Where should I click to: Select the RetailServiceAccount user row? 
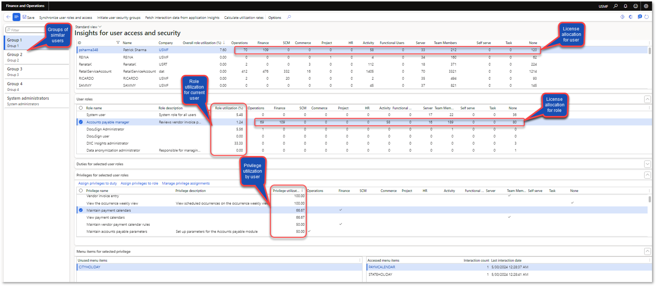click(362, 71)
